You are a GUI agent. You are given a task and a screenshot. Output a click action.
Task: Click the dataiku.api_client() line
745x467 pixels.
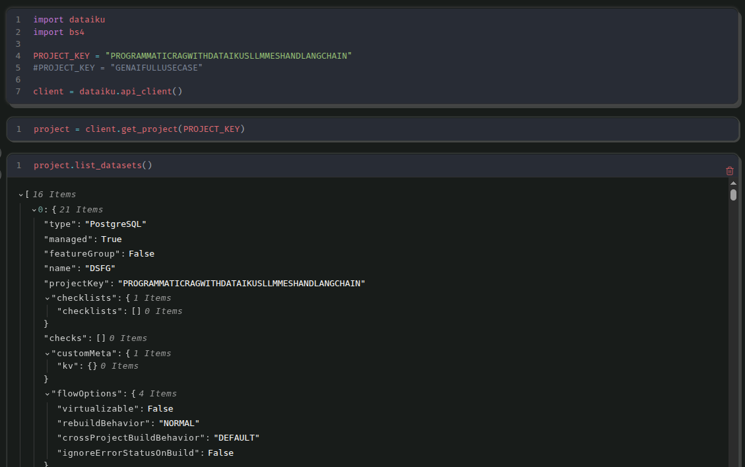(x=108, y=91)
